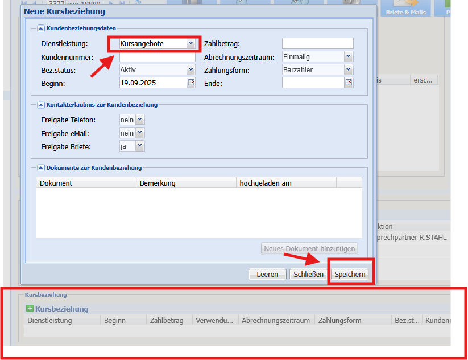This screenshot has width=468, height=360.
Task: Open the Ende date picker calendar icon
Action: pyautogui.click(x=349, y=83)
